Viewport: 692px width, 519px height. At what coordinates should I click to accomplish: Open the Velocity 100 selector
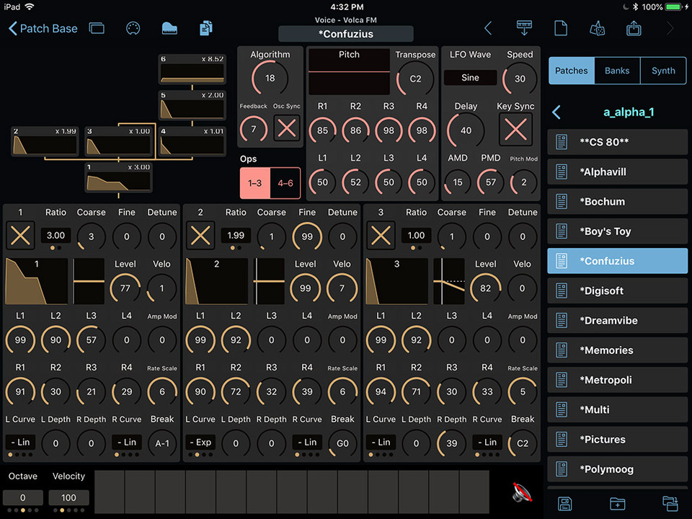[x=68, y=498]
